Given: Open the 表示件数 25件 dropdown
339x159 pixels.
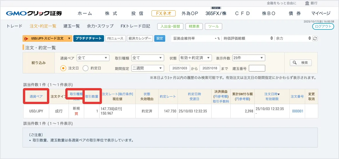Looking at the screenshot, I should 249,58.
